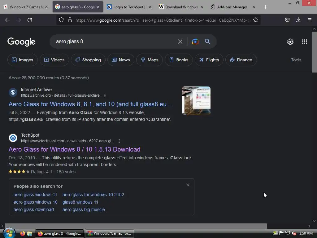The width and height of the screenshot is (317, 238).
Task: Filter results by Images
Action: point(22,60)
